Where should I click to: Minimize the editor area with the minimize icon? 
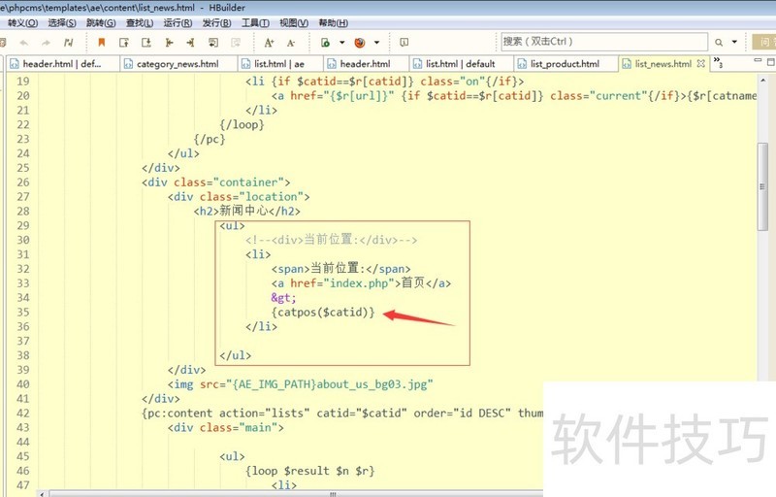point(758,60)
